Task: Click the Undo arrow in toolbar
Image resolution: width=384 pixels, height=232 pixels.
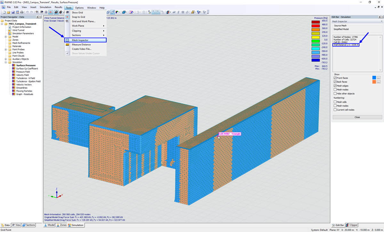Action: 27,12
